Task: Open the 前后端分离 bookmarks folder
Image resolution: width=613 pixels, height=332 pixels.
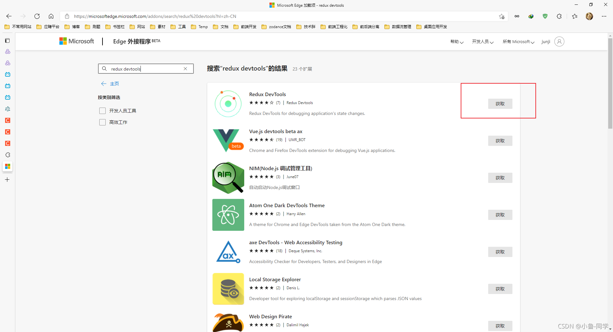Action: [366, 27]
